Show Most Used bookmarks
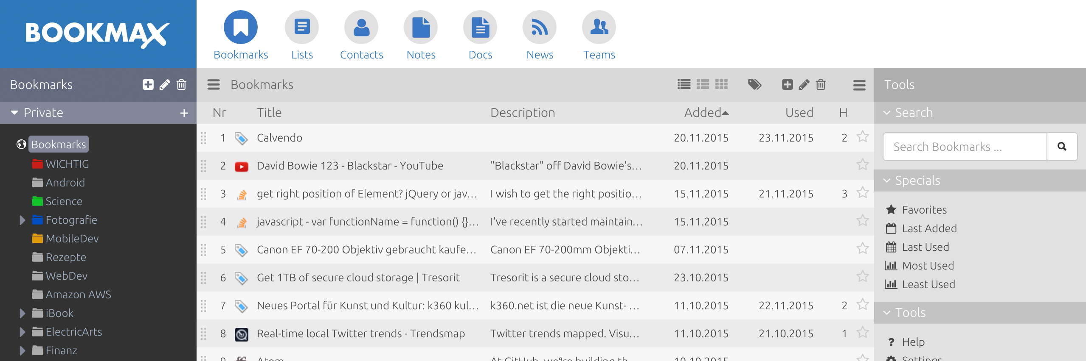 (x=919, y=266)
